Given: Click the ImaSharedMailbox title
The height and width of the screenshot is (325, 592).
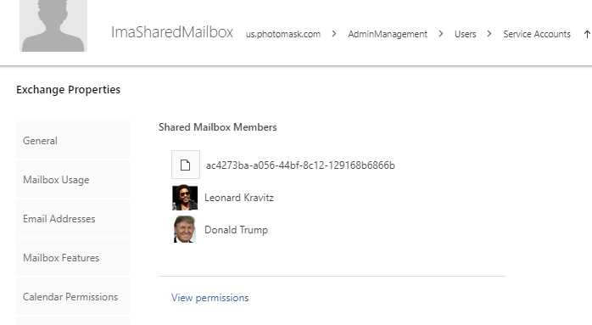Looking at the screenshot, I should click(x=172, y=32).
